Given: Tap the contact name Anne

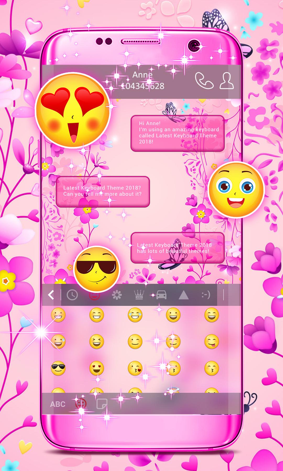Looking at the screenshot, I should tap(142, 75).
